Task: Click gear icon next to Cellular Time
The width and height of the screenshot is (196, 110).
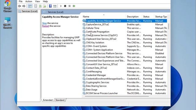Action: pyautogui.click(x=84, y=28)
